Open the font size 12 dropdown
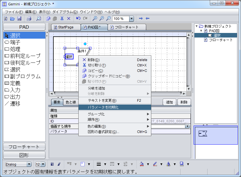Screen dimensions: 241x177 click(43, 164)
